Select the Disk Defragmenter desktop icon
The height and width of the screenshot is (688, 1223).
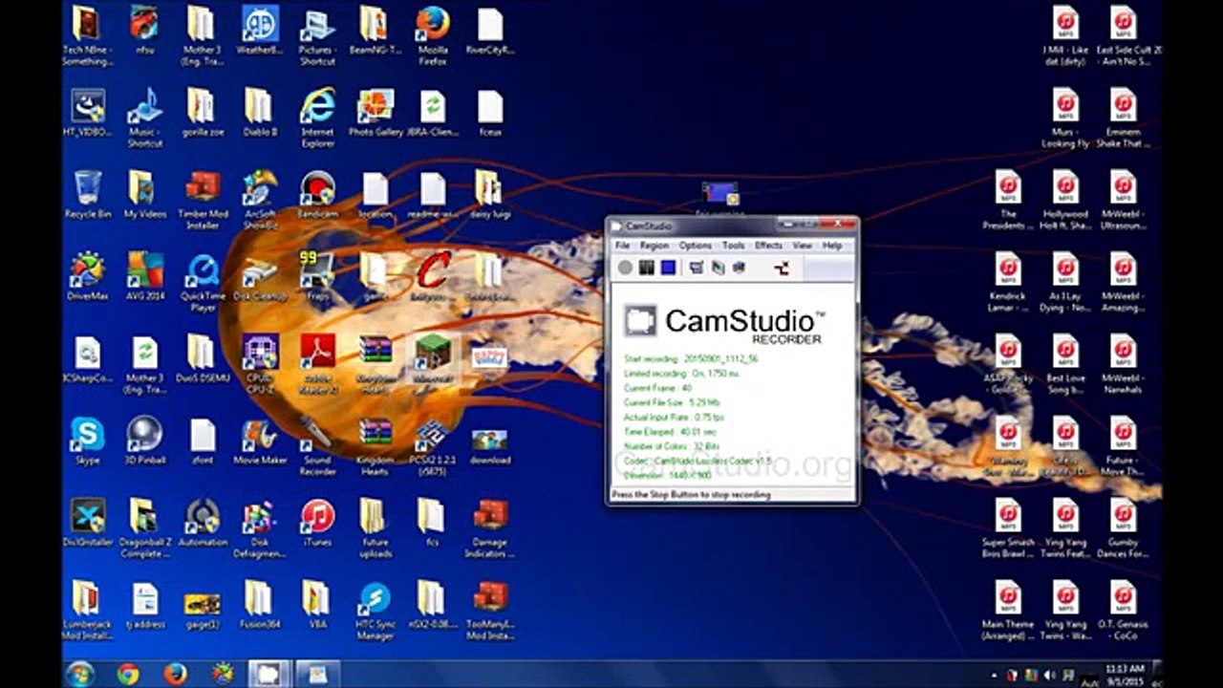pyautogui.click(x=260, y=529)
